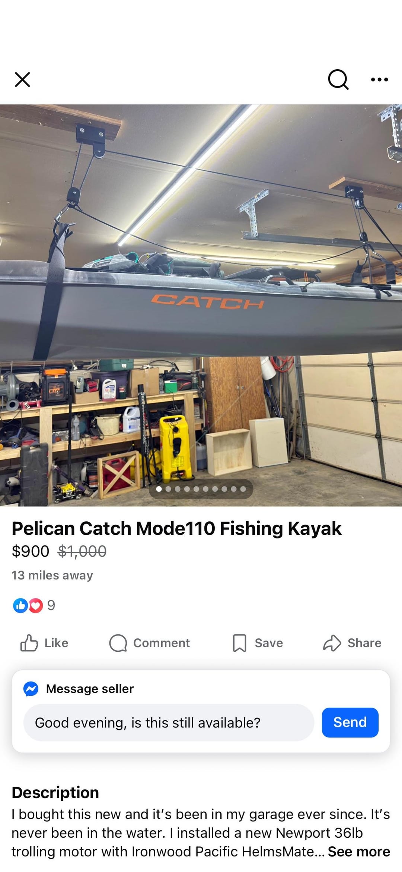Open search with the magnifying glass icon

click(338, 79)
